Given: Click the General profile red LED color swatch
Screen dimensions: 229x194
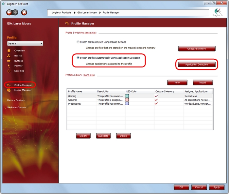Looking at the screenshot, I should click(x=127, y=100).
